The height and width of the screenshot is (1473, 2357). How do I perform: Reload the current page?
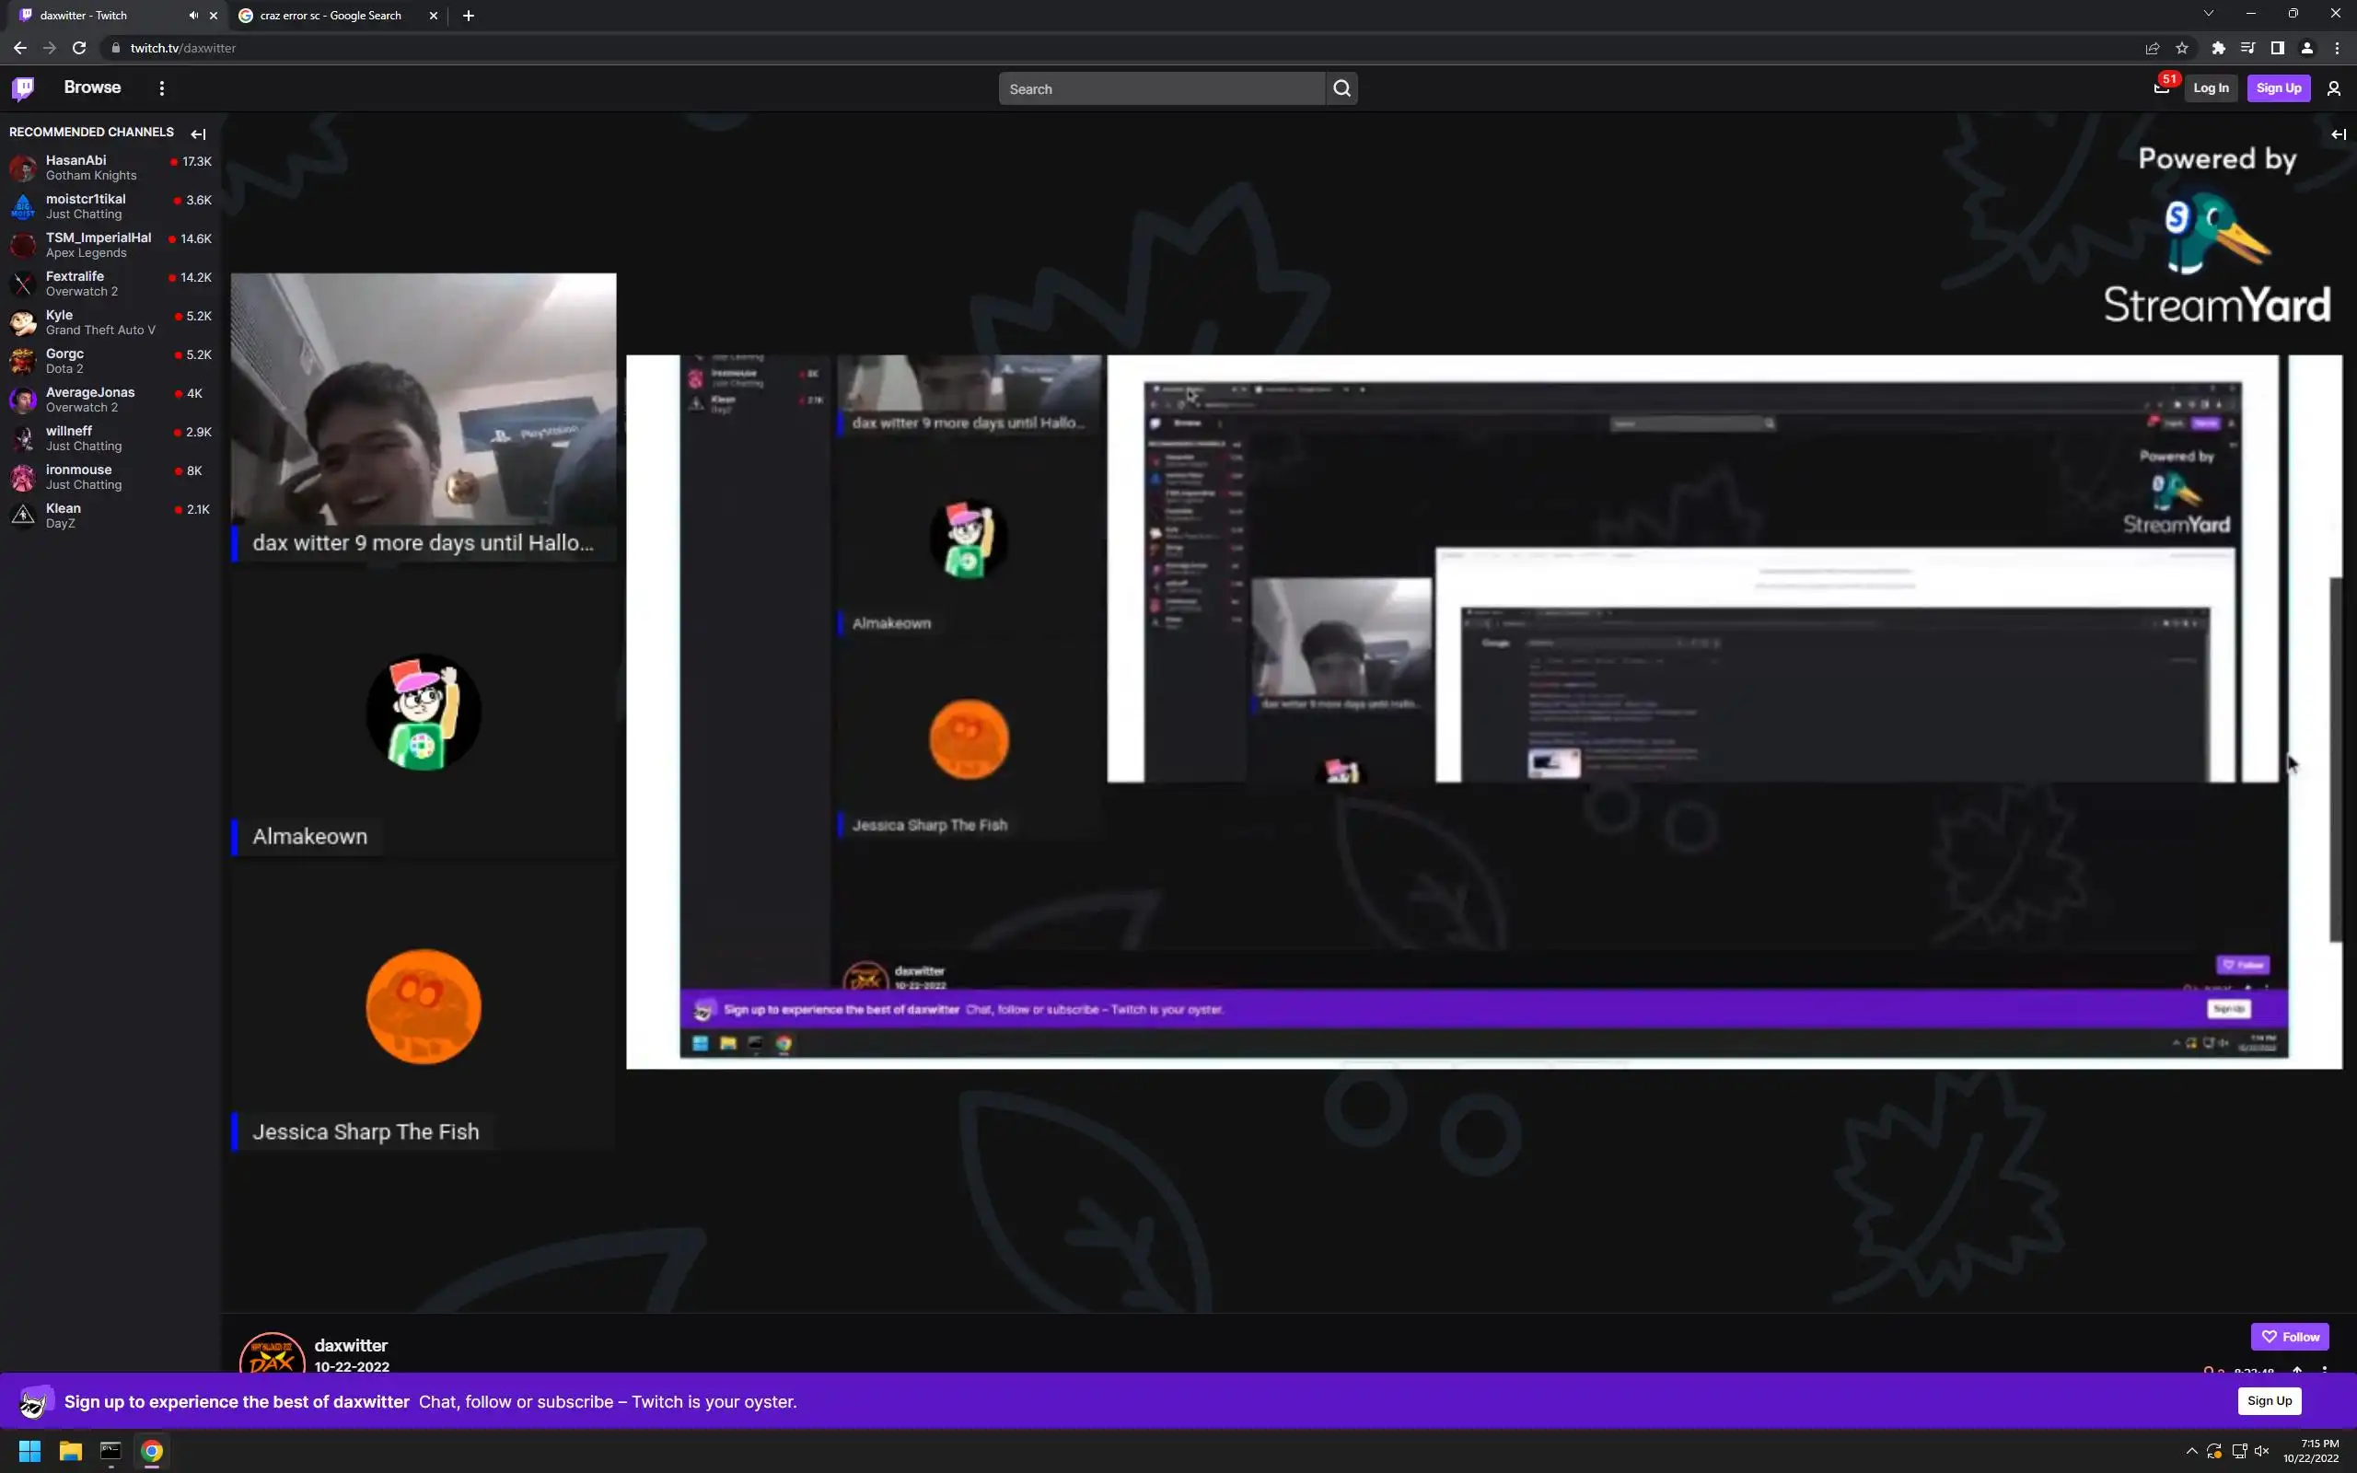click(x=79, y=48)
